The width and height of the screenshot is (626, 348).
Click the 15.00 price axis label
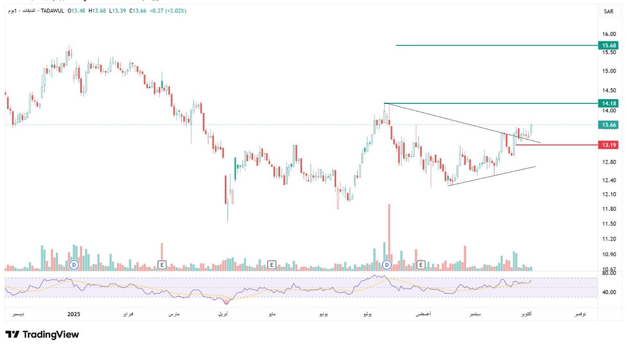609,71
